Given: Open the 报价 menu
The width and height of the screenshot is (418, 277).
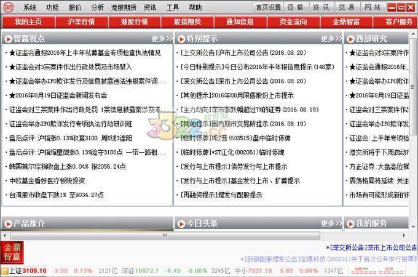Looking at the screenshot, I should tap(74, 7).
